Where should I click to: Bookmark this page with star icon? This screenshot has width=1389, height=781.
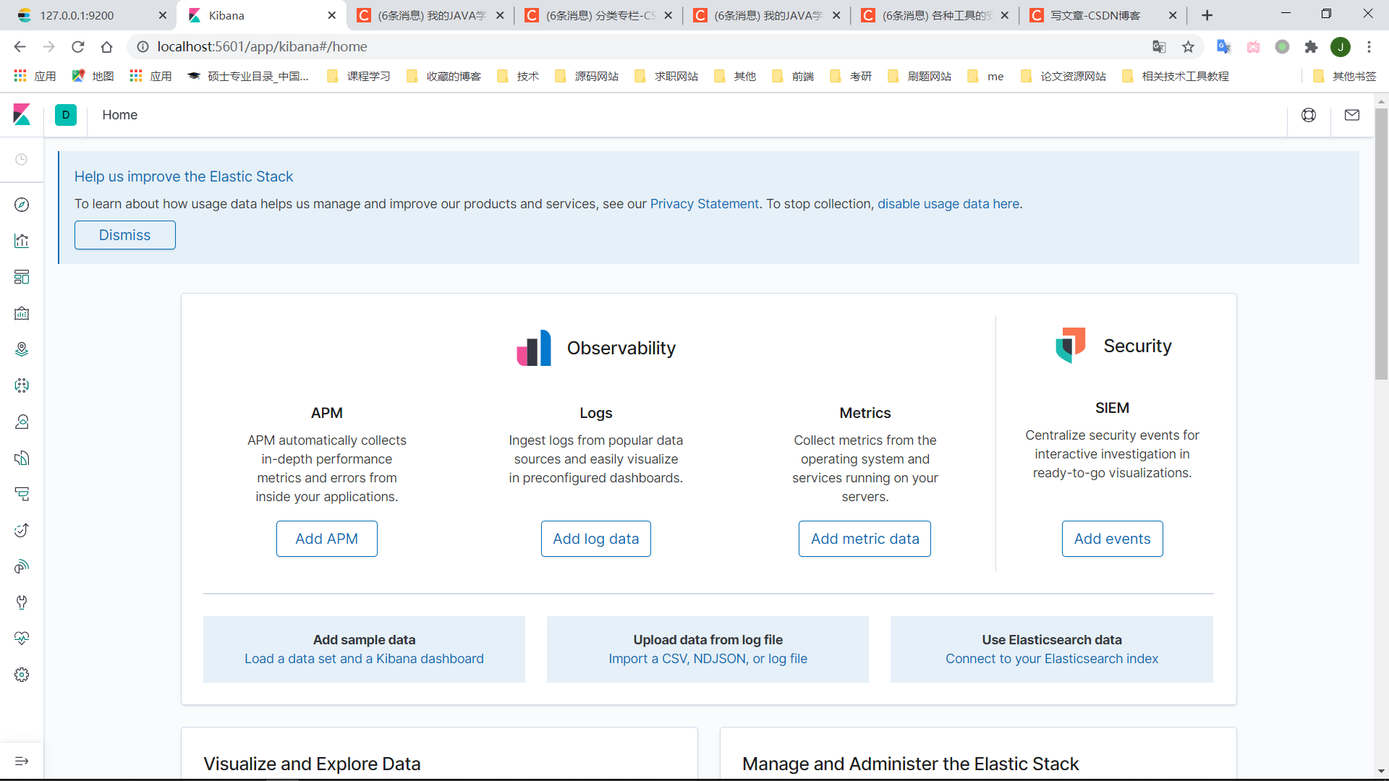pyautogui.click(x=1188, y=47)
